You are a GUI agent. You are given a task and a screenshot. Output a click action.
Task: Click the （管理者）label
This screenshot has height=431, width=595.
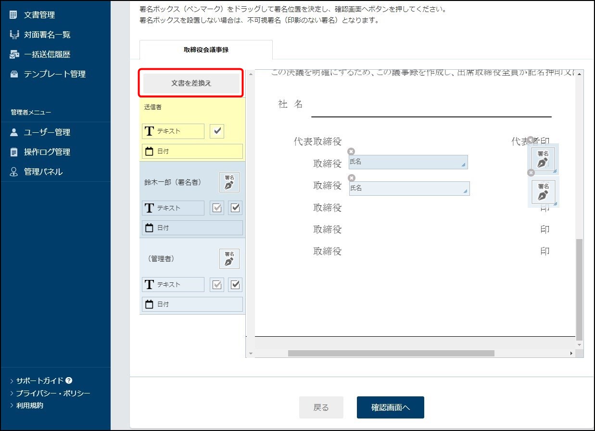pyautogui.click(x=161, y=259)
